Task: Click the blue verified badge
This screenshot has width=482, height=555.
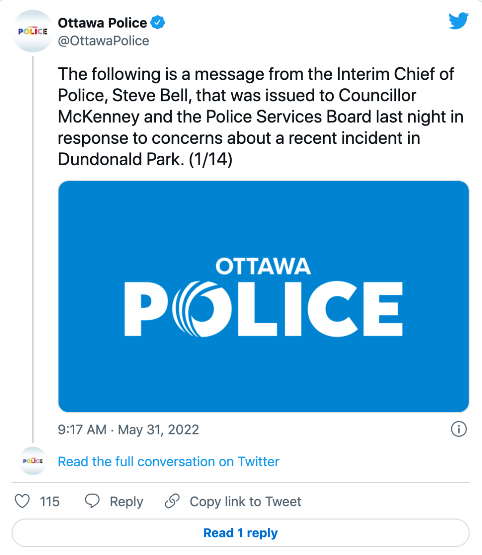Action: click(158, 22)
